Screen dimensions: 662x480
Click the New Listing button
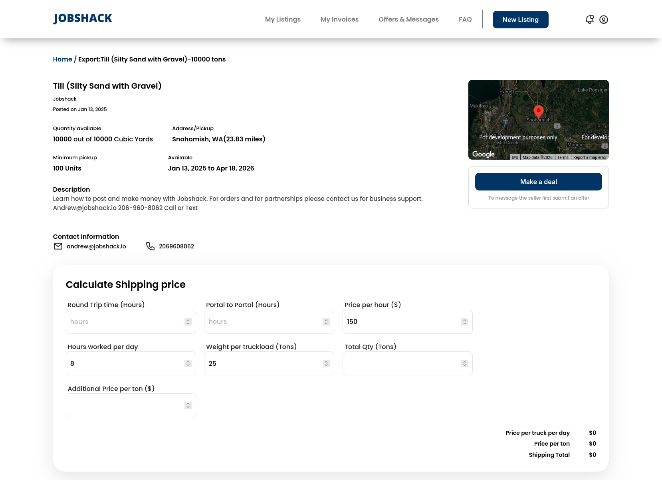tap(520, 19)
